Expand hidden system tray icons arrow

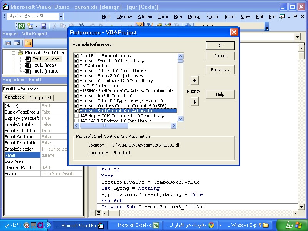coord(48,225)
